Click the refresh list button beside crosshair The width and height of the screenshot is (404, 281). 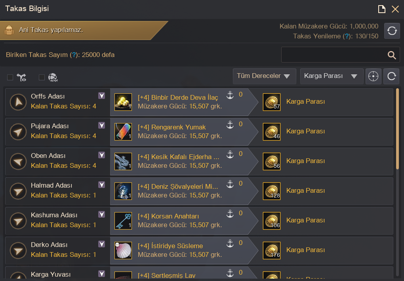click(x=391, y=76)
